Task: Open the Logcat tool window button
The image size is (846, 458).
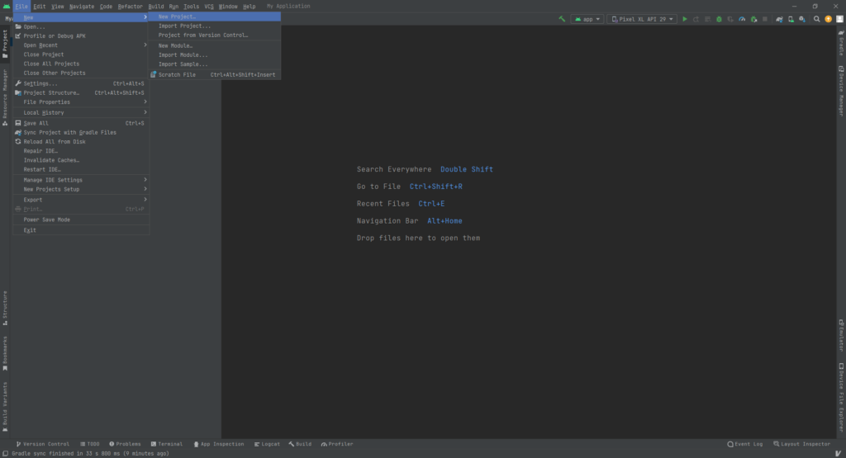Action: pyautogui.click(x=267, y=444)
